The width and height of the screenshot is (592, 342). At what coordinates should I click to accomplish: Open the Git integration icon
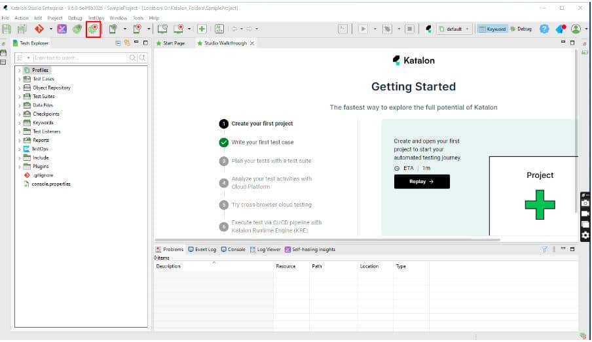point(39,29)
